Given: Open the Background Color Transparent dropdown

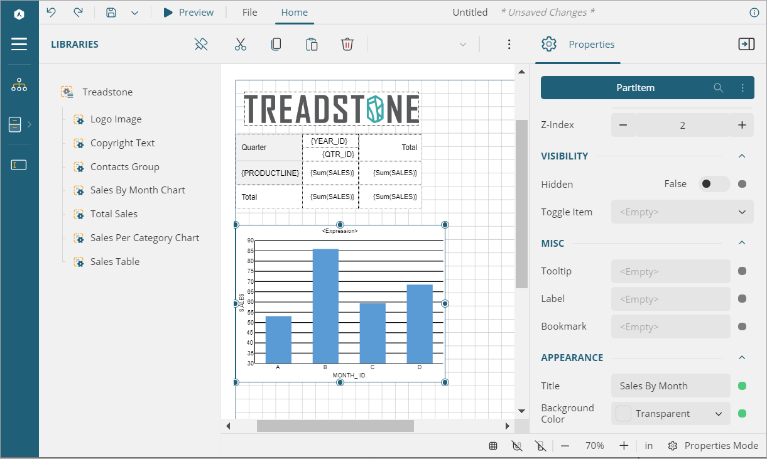Looking at the screenshot, I should 671,414.
